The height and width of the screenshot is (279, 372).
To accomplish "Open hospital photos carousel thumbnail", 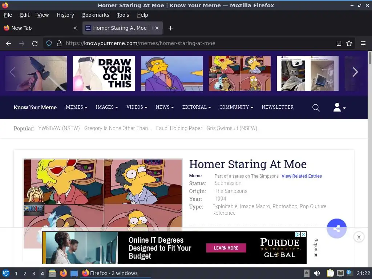I will pyautogui.click(x=307, y=73).
